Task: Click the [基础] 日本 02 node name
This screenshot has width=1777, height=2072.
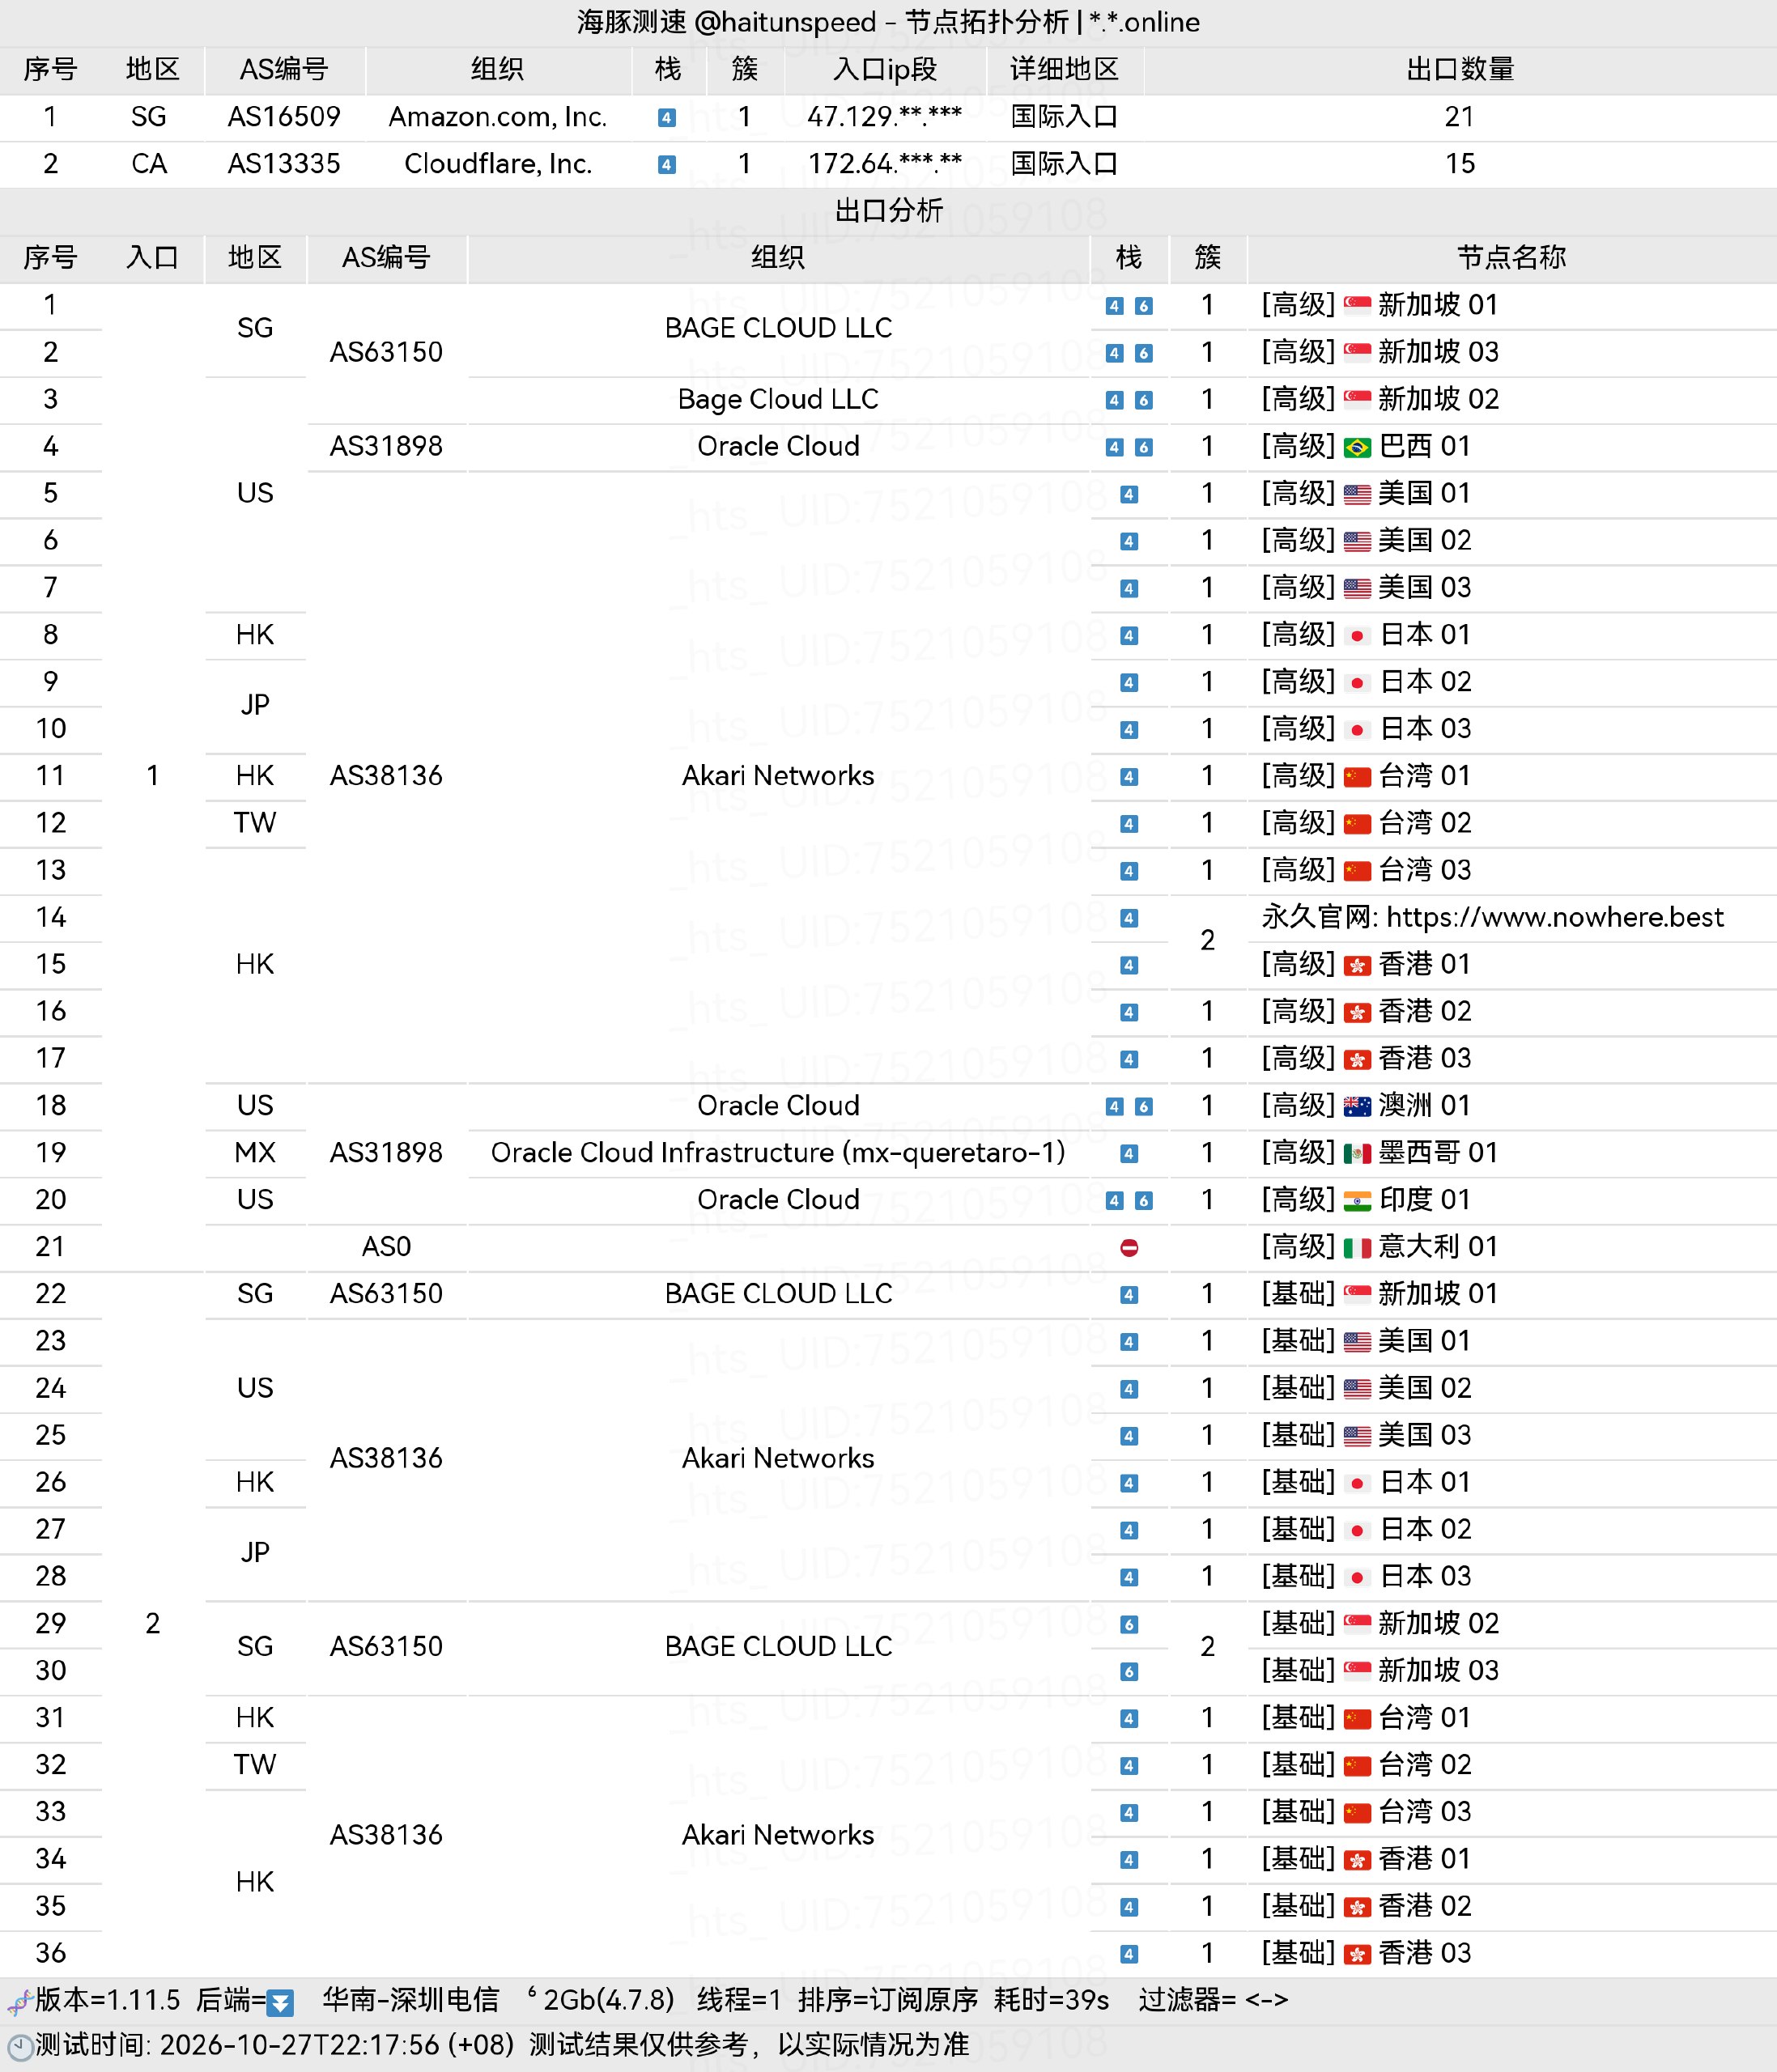Action: pyautogui.click(x=1366, y=1530)
